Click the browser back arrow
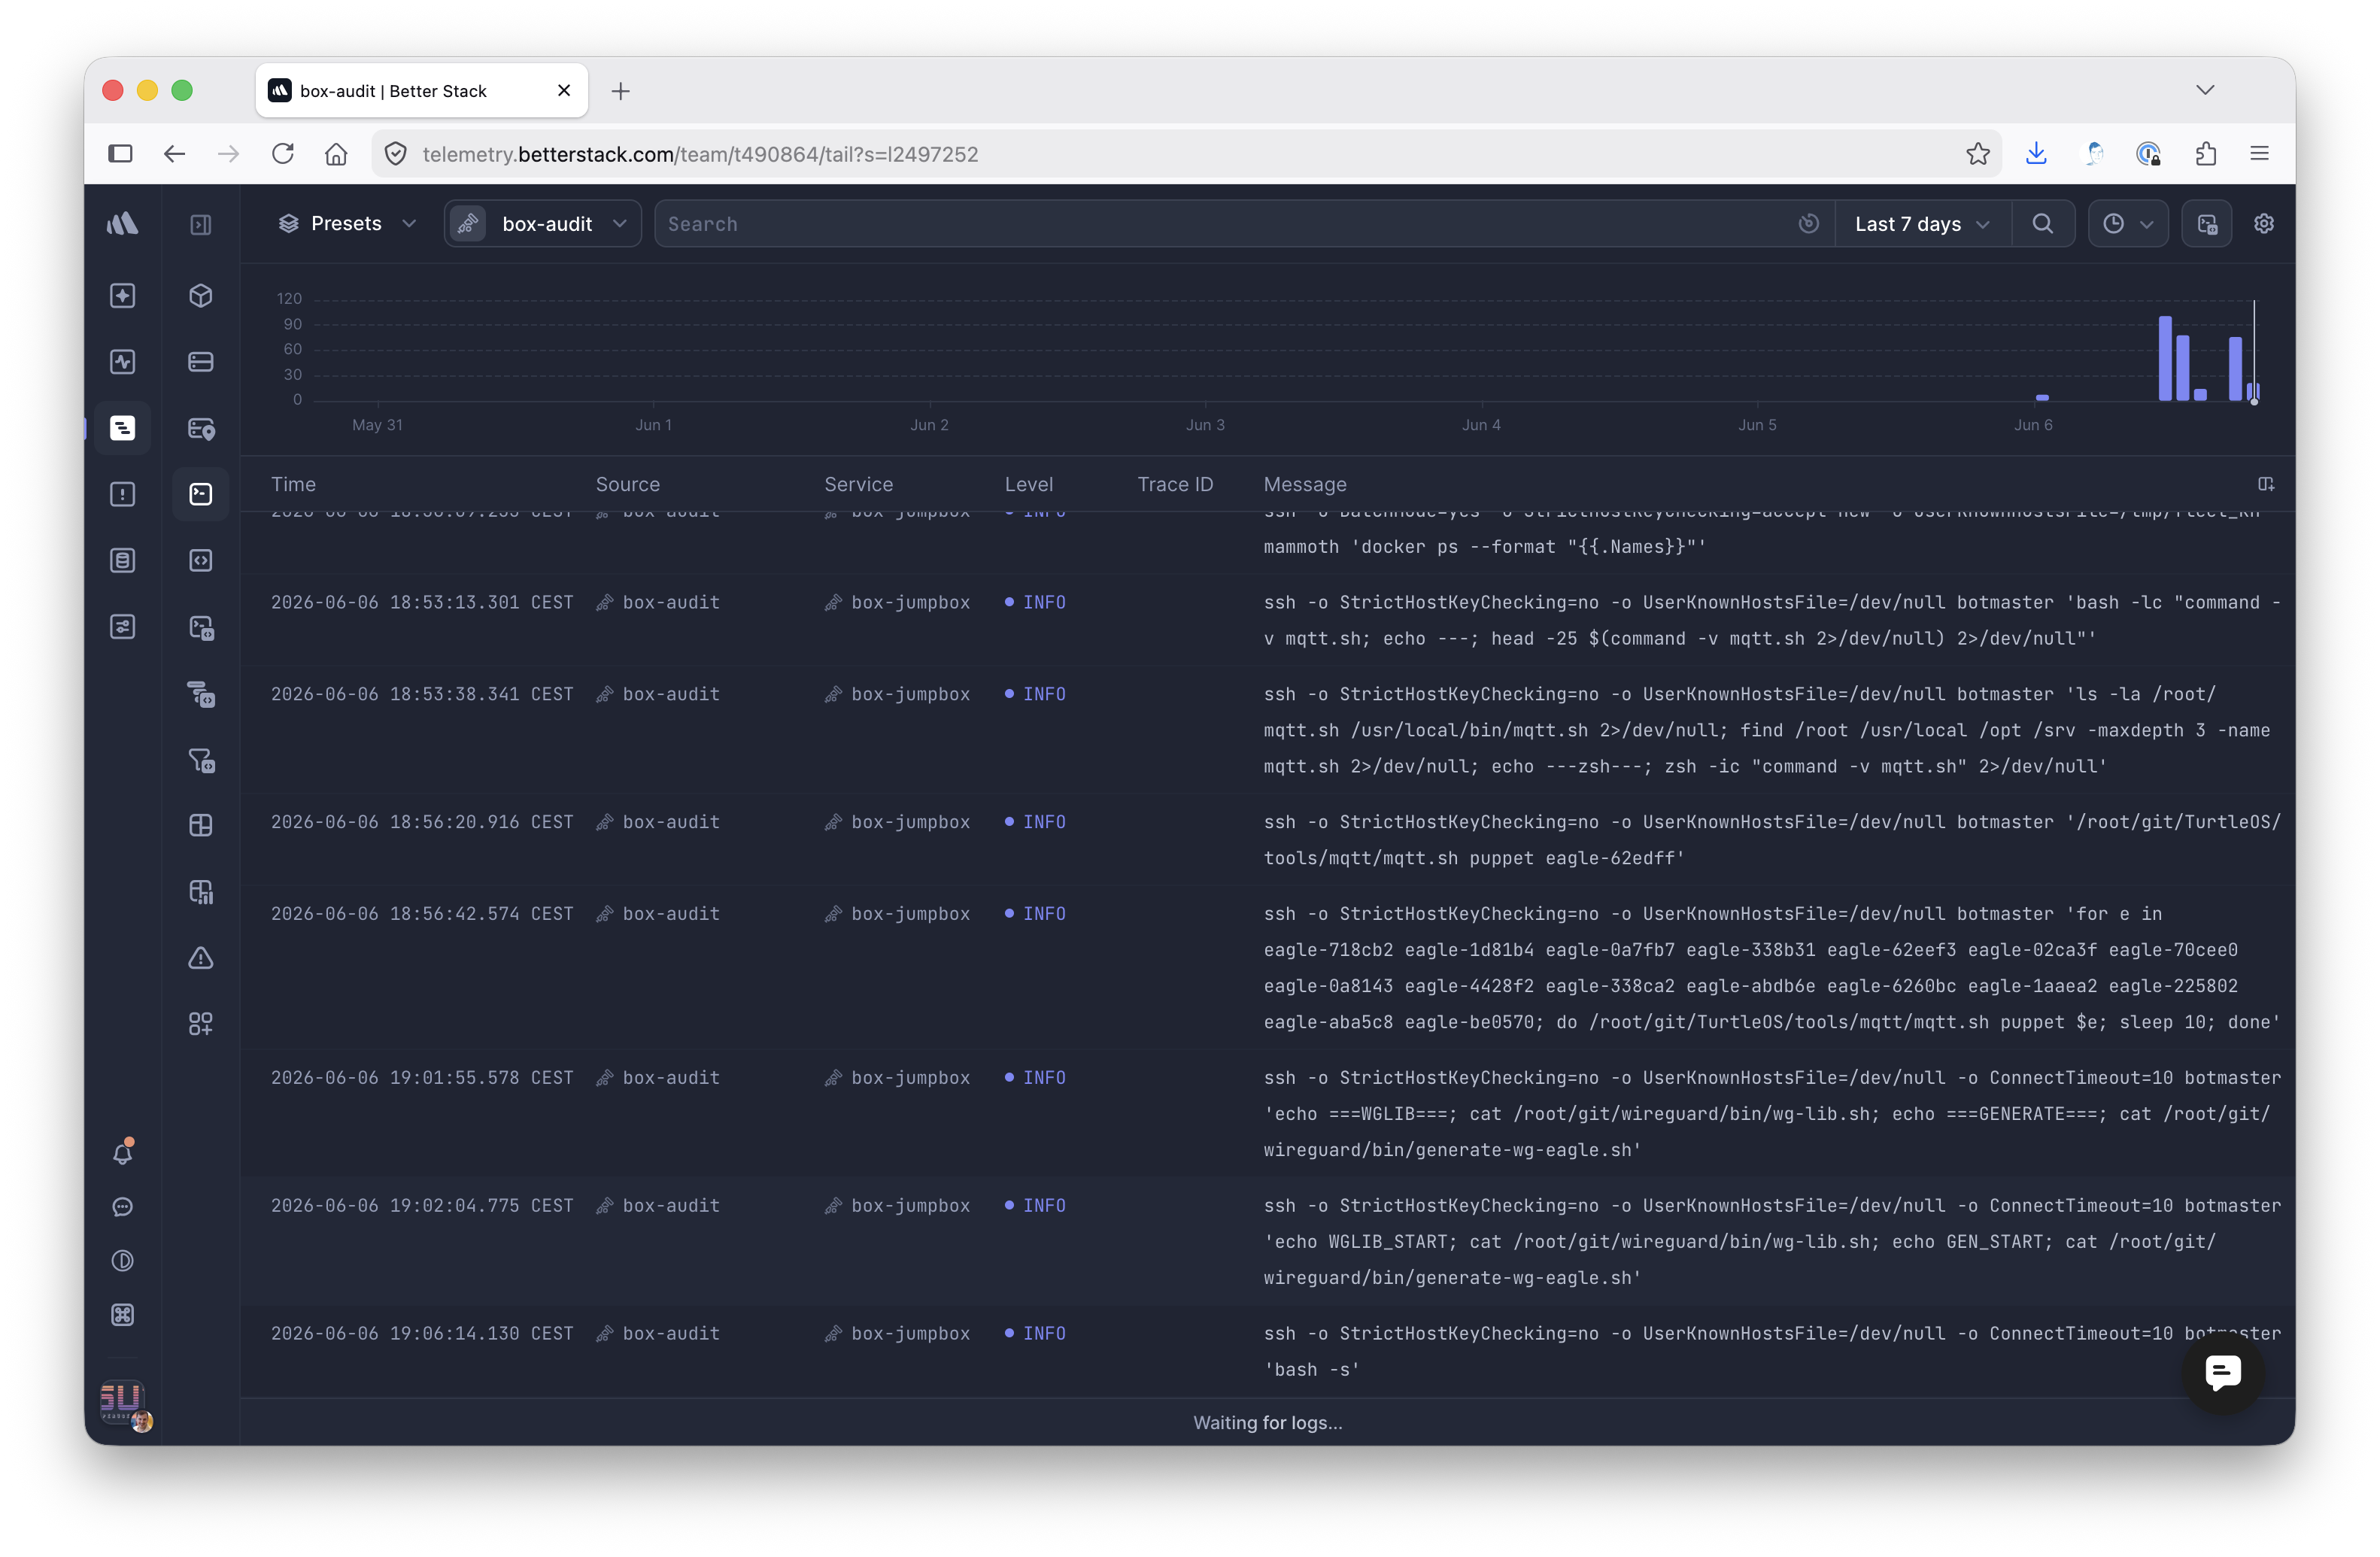 (175, 153)
